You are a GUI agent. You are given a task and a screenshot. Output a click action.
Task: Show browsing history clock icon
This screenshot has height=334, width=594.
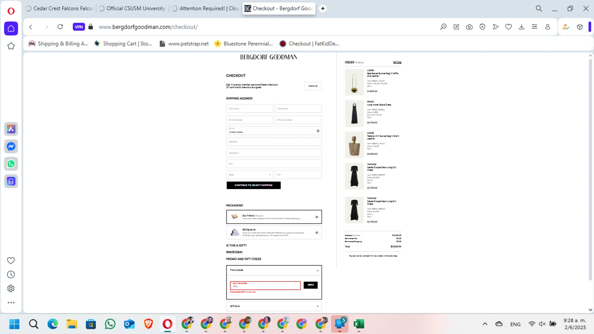point(11,275)
